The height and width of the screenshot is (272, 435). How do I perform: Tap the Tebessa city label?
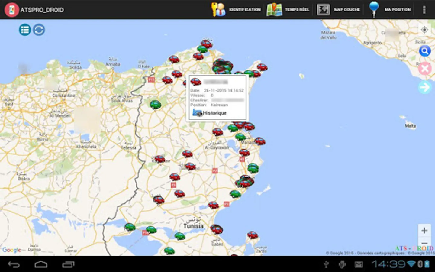pos(129,148)
